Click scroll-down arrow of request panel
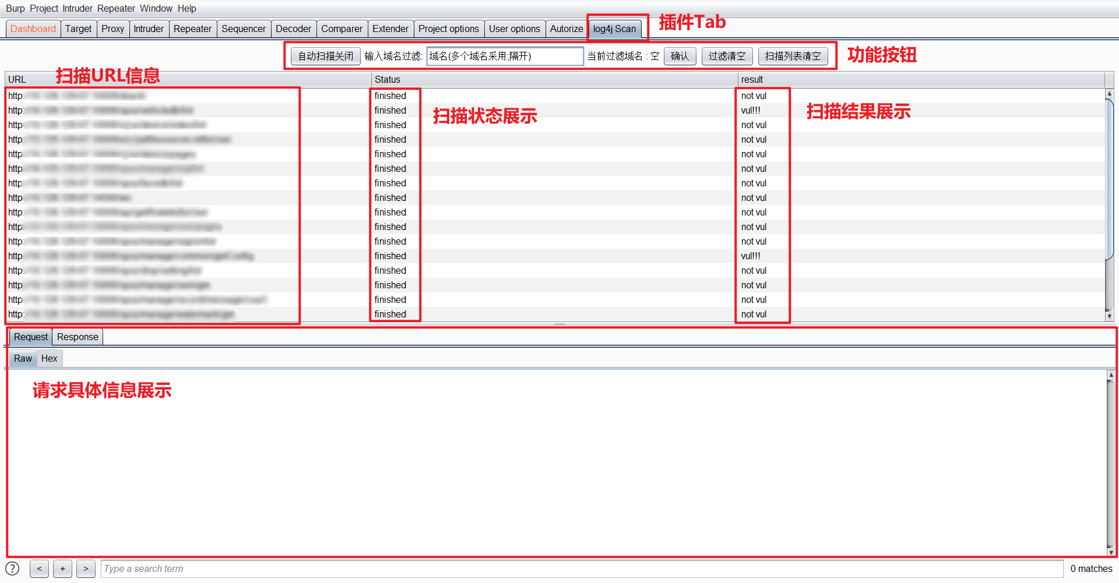This screenshot has height=583, width=1119. (x=1111, y=552)
